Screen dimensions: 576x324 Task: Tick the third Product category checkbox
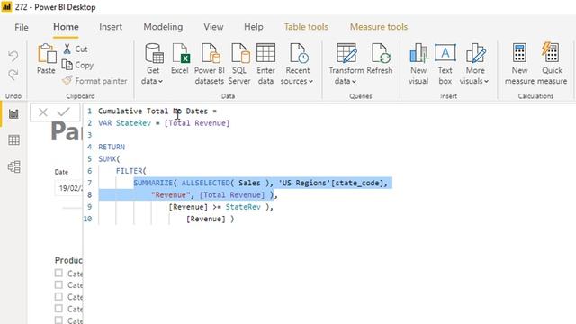[x=58, y=296]
